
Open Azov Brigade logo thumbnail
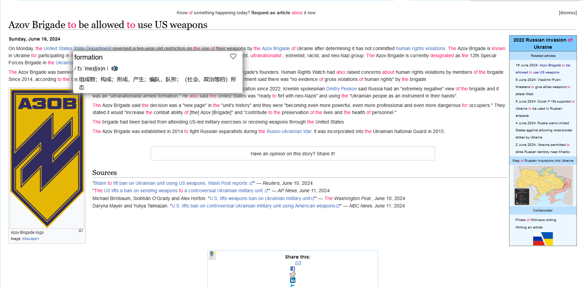coord(47,158)
